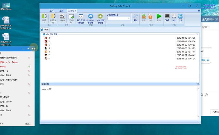
Task: Click the 'oh~ no!!!' text
Action: coord(47,89)
